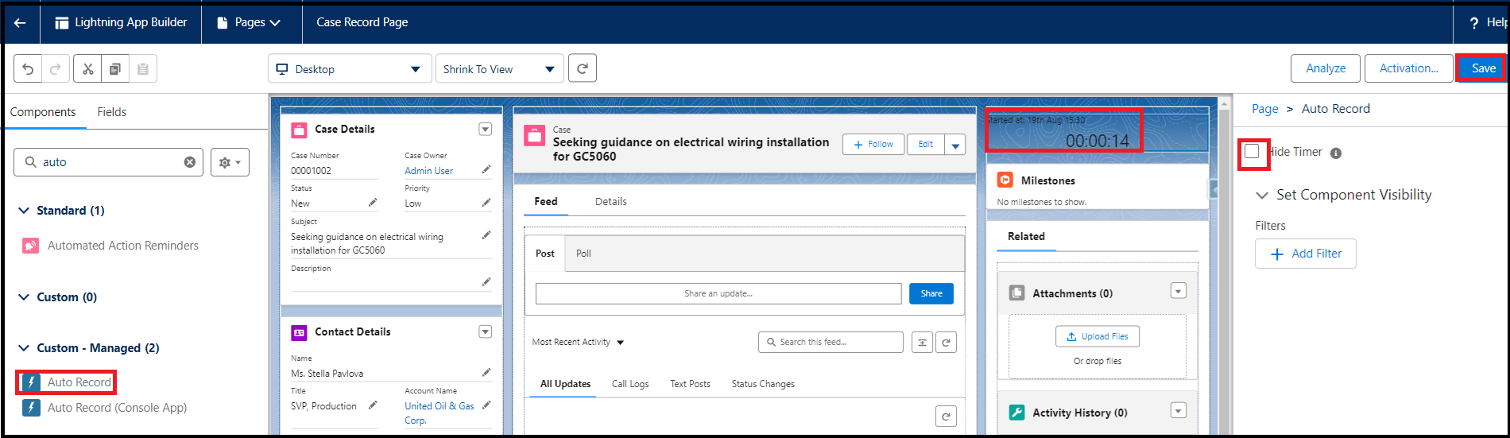Edit the Priority field pencil
Image resolution: width=1510 pixels, height=438 pixels.
(486, 203)
